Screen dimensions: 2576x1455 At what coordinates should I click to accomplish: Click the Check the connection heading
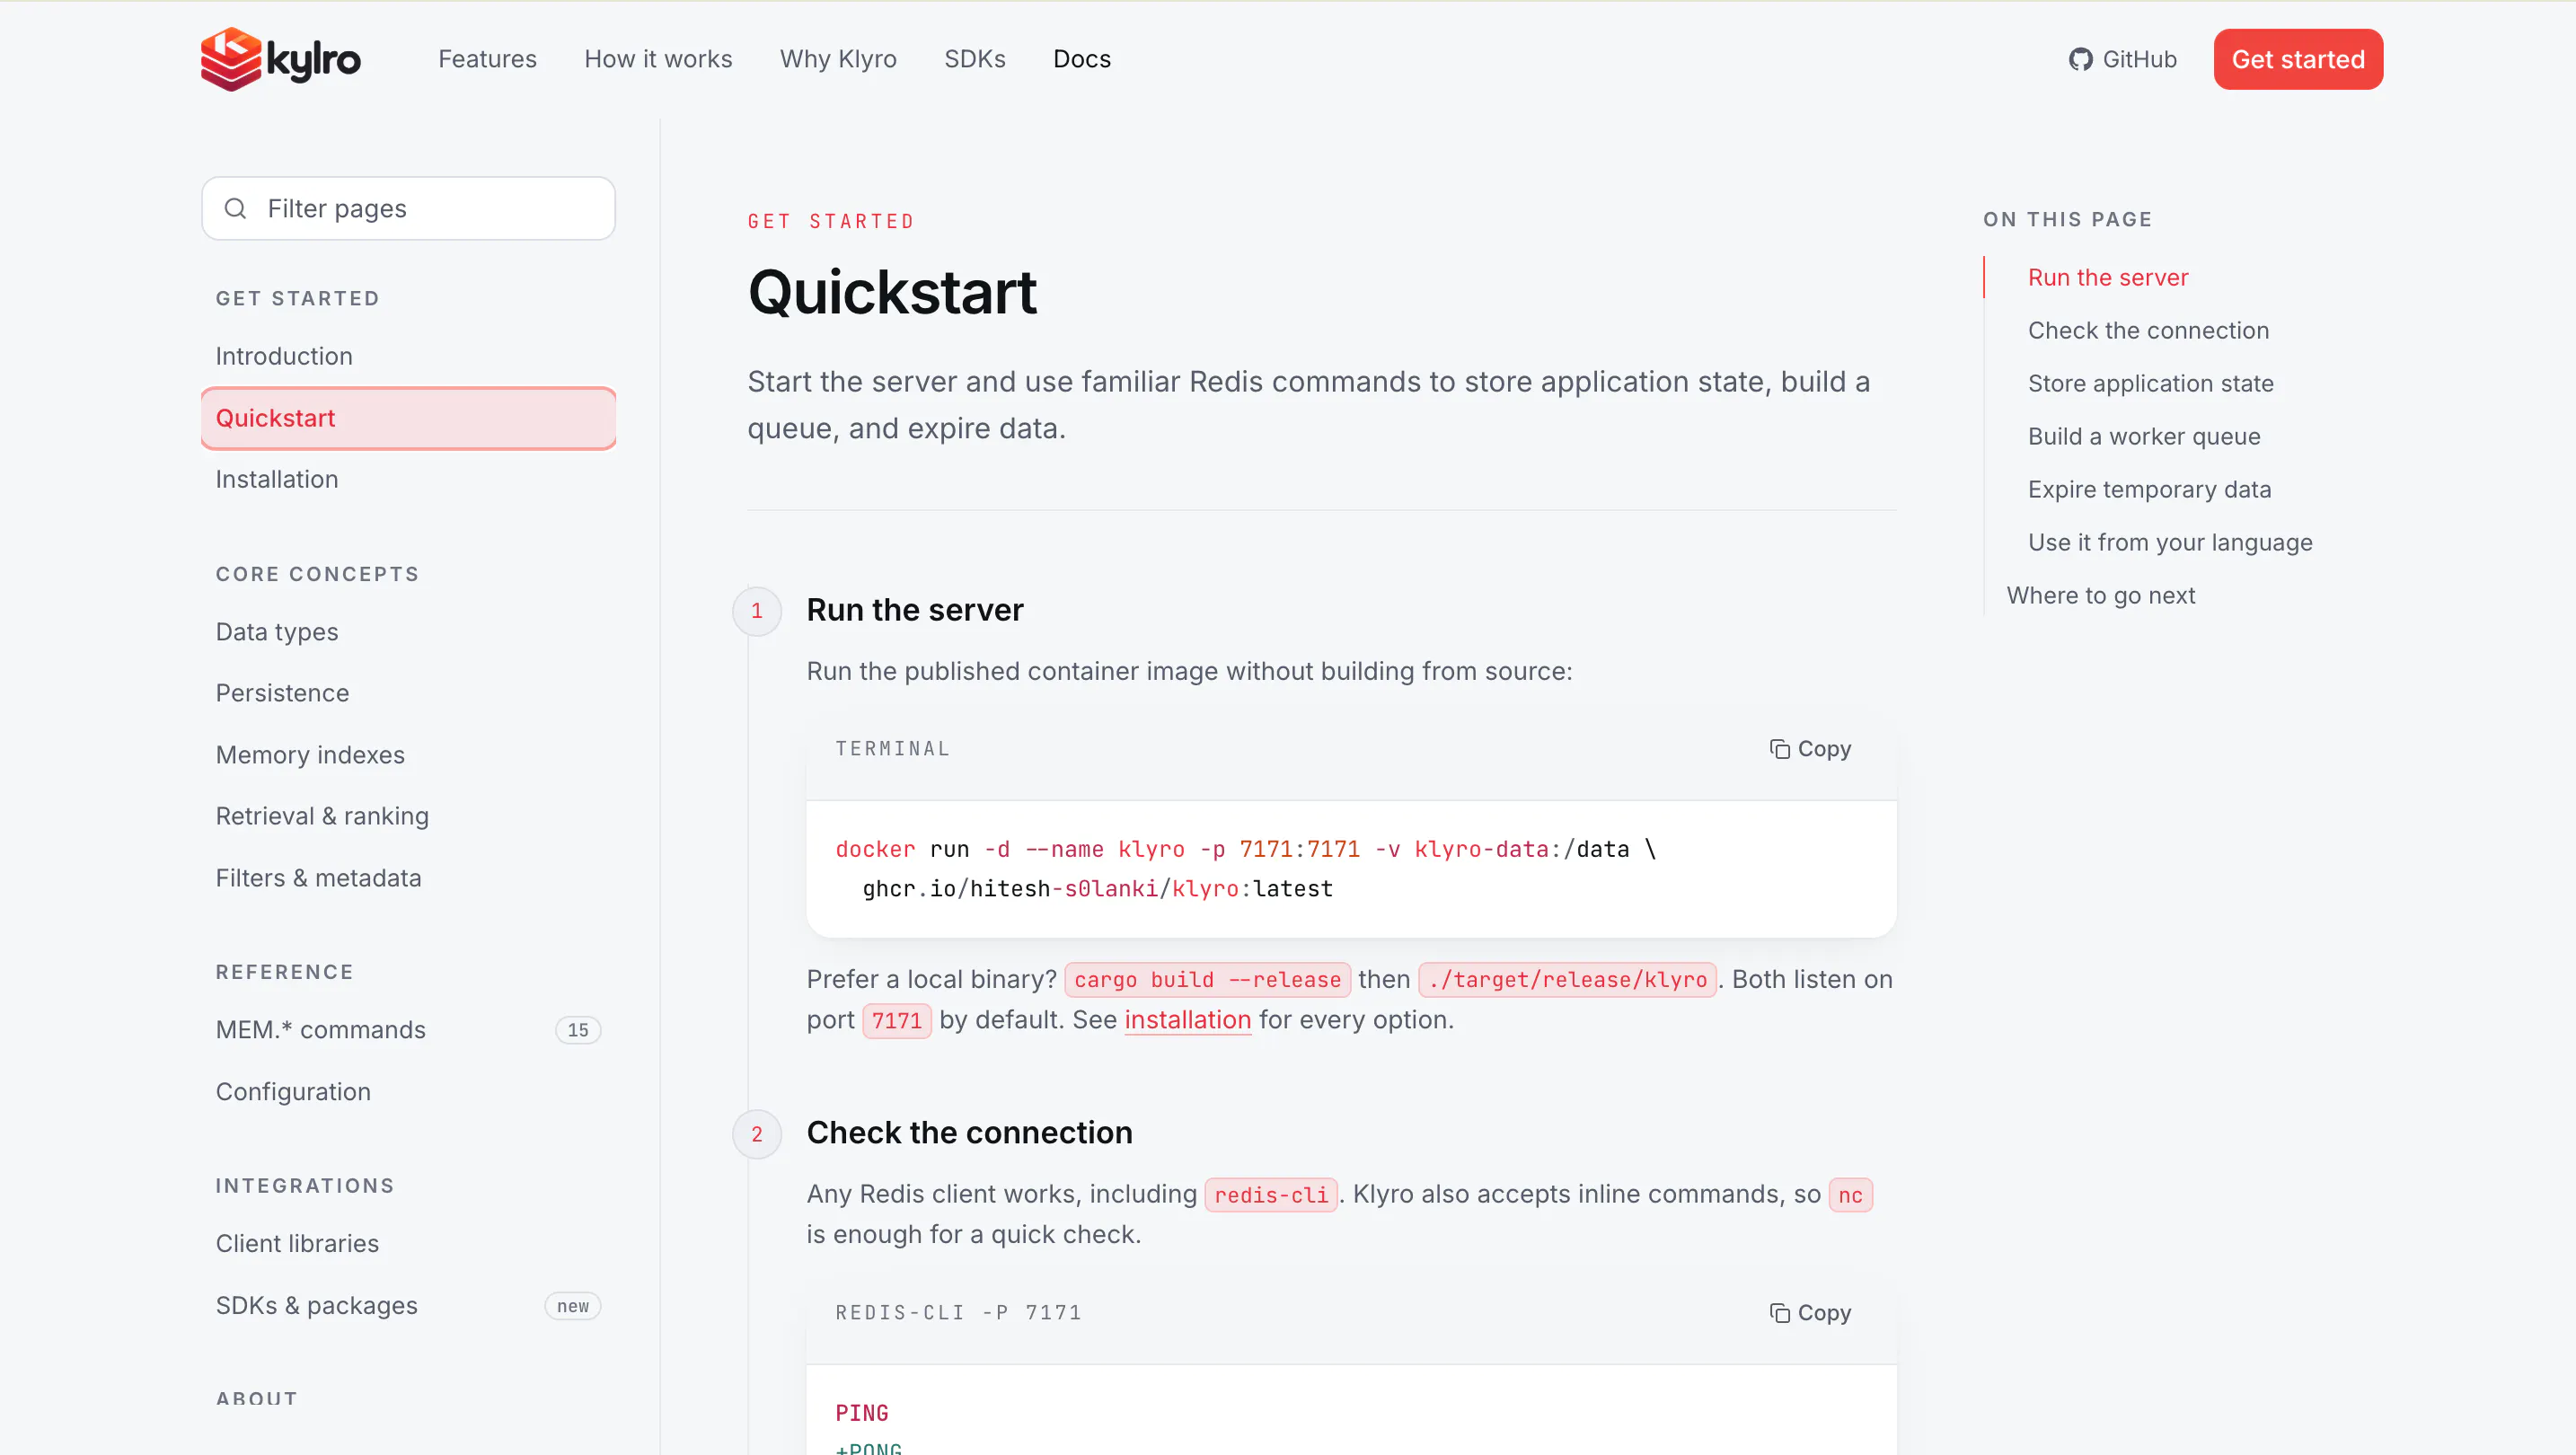(x=970, y=1133)
